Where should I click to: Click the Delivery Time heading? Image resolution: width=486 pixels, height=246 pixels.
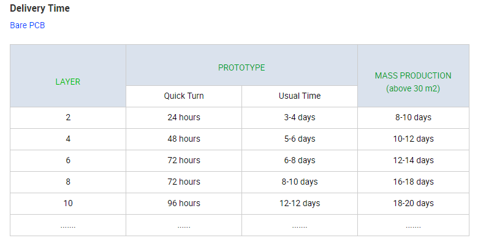tap(40, 9)
